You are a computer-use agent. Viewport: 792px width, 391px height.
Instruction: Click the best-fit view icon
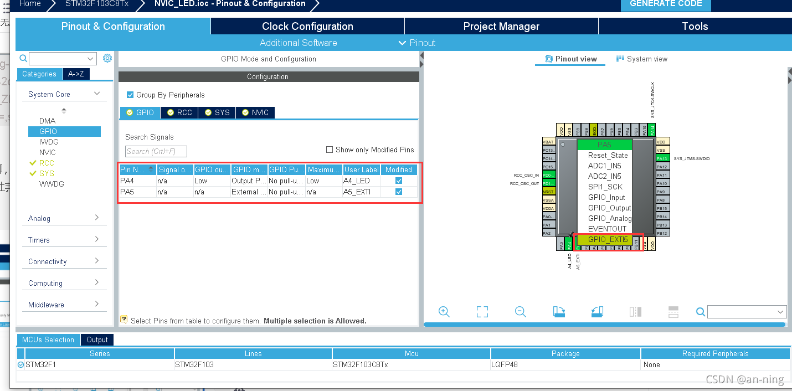point(482,311)
